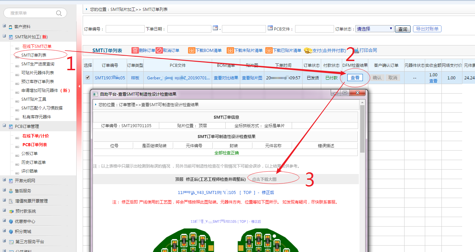This screenshot has height=252, width=475.
Task: Collapse the SMT贴片加工 menu group
Action: [x=4, y=36]
